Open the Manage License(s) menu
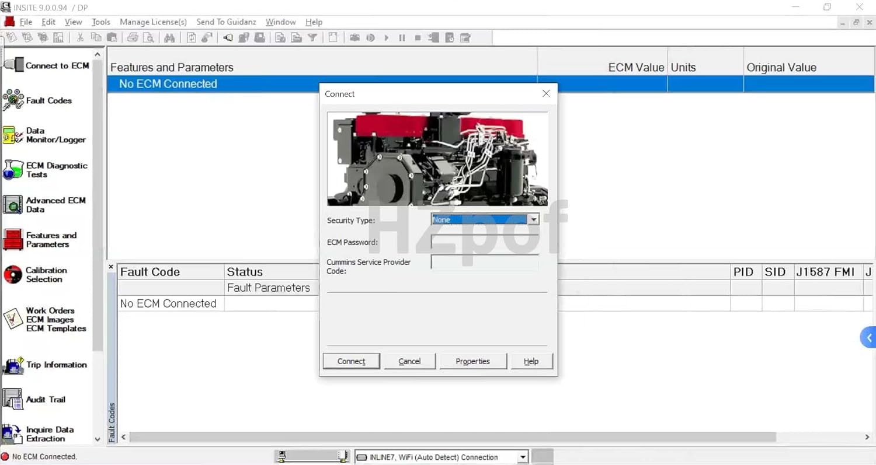 tap(153, 22)
